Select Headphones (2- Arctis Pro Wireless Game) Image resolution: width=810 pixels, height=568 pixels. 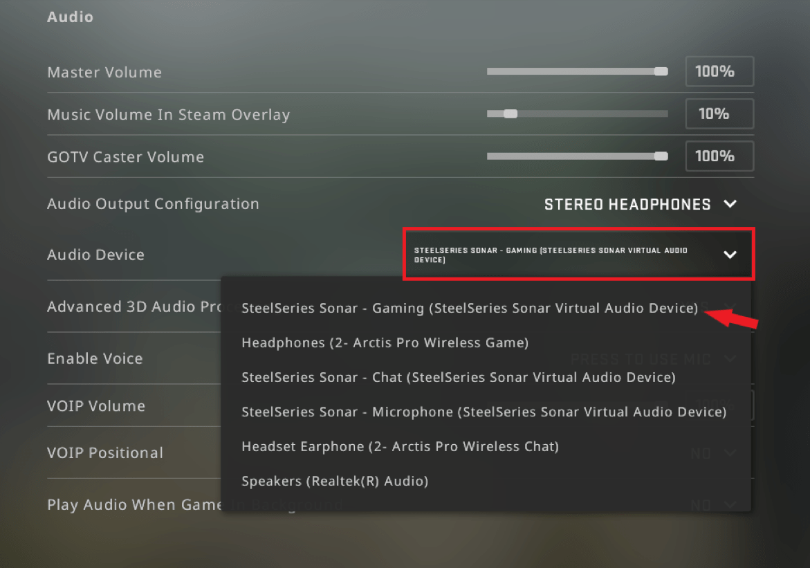coord(385,342)
